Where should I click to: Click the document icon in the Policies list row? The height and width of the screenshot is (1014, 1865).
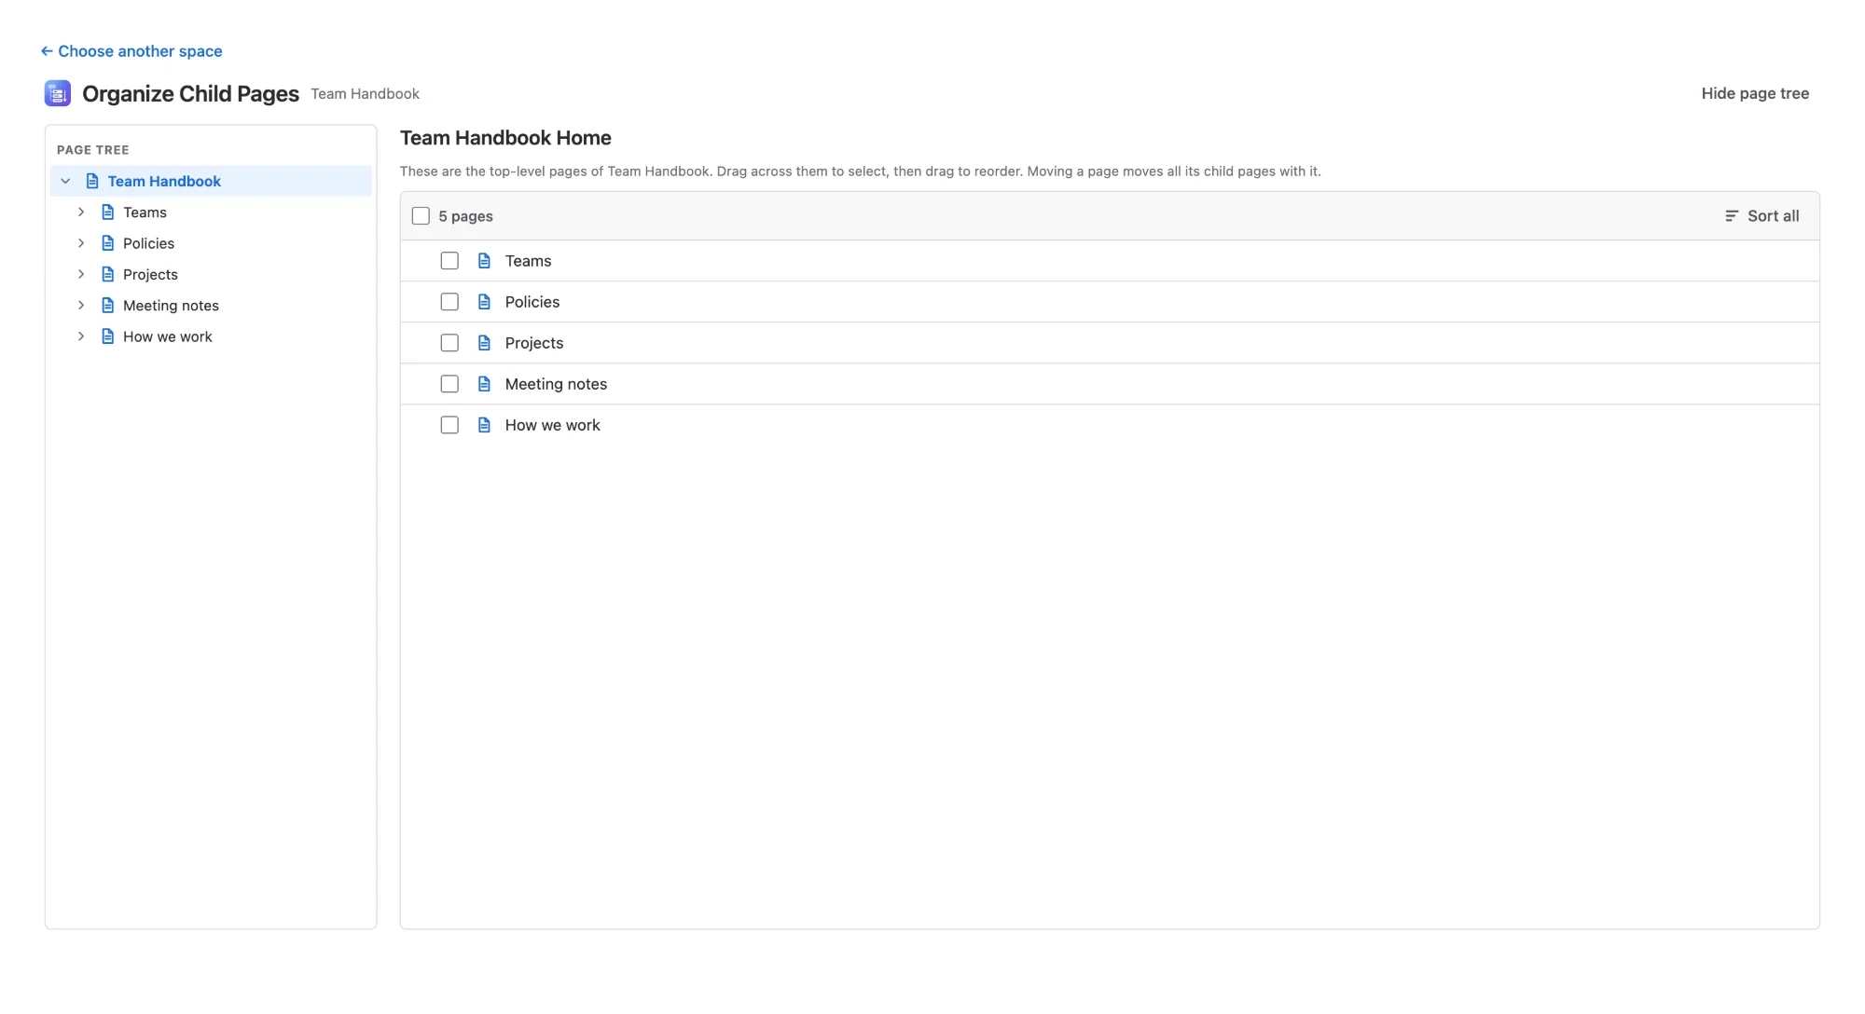coord(484,302)
